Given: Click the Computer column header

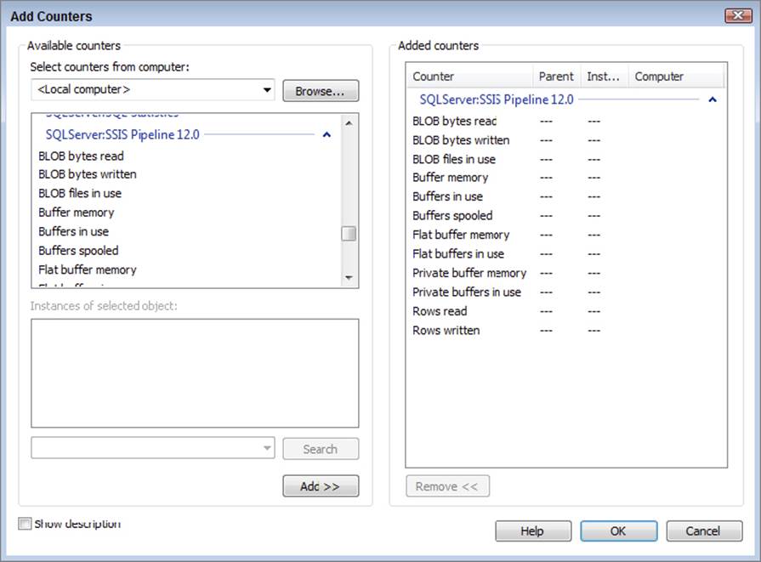Looking at the screenshot, I should 676,77.
